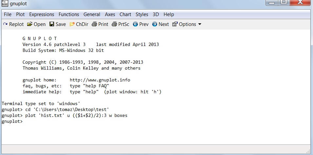Click the ChDir toolbar label
Image resolution: width=313 pixels, height=155 pixels.
click(x=82, y=24)
